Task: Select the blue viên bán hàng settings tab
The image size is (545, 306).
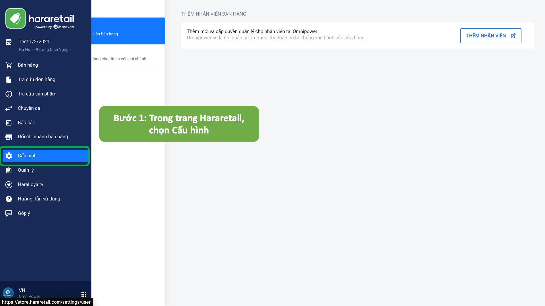Action: [x=128, y=31]
